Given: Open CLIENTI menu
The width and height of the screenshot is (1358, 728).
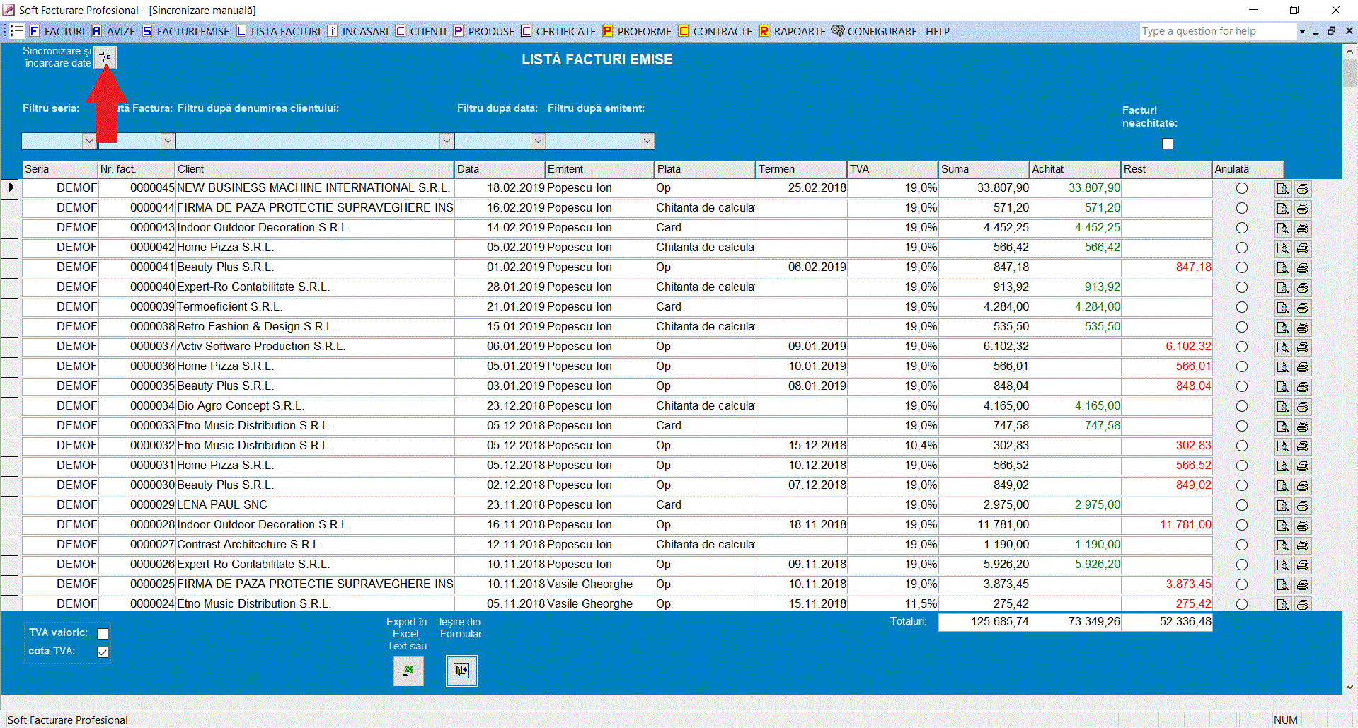Looking at the screenshot, I should [x=421, y=31].
